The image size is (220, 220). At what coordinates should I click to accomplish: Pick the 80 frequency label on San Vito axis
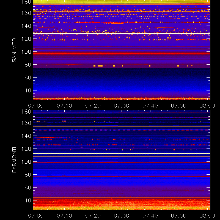28,65
